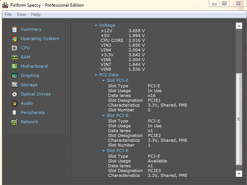
Task: Click the 3.658 V value
Action: [x=137, y=31]
